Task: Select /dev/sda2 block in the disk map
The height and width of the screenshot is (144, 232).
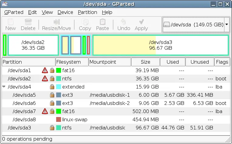Action: [33, 45]
